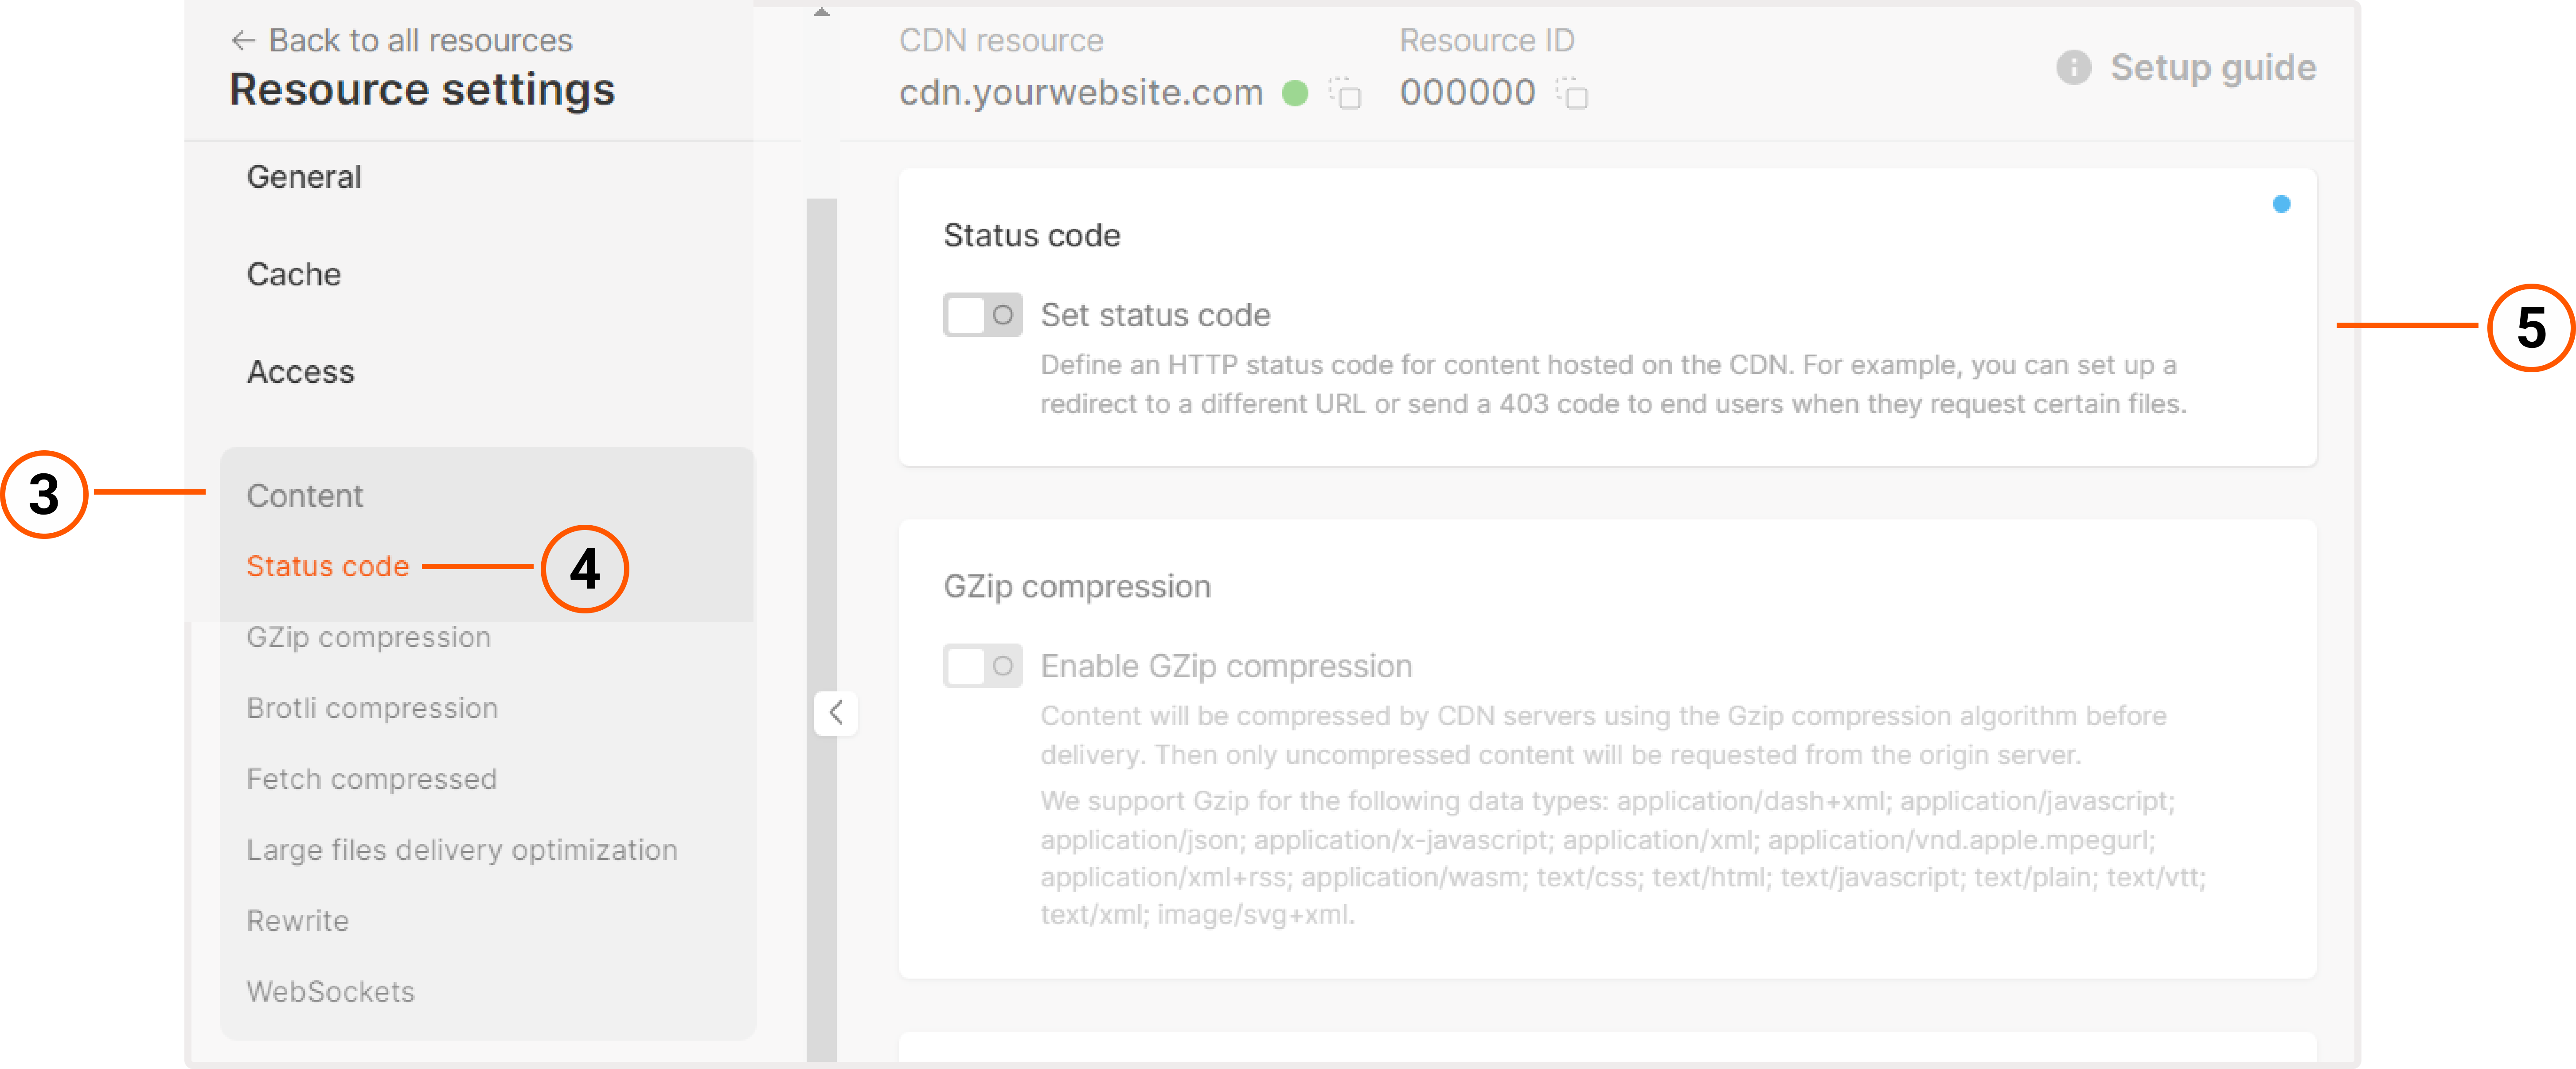Screen dimensions: 2576x1069
Task: Click the blue notification dot on Status code card
Action: click(2283, 203)
